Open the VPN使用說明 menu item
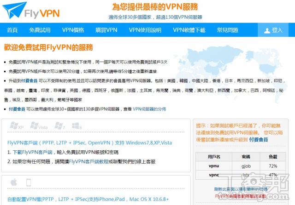This screenshot has width=295, height=205. (145, 30)
